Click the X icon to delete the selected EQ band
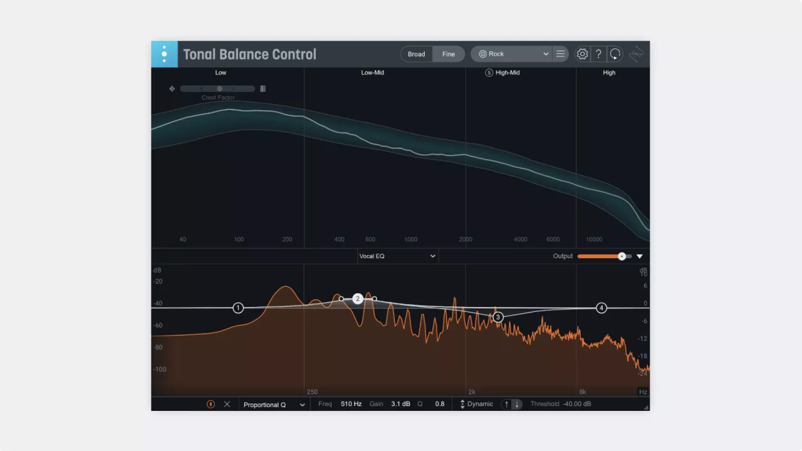Screen dimensions: 802x451 click(x=227, y=404)
